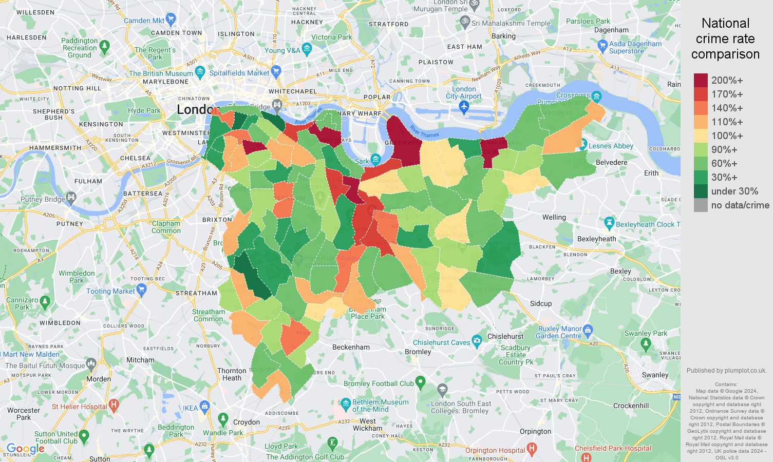This screenshot has height=462, width=773.
Task: Click the 'Bexleyheath' town label
Action: pos(596,239)
